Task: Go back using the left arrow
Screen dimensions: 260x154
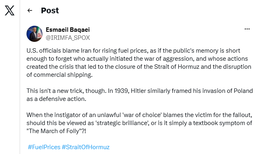Action: 30,10
